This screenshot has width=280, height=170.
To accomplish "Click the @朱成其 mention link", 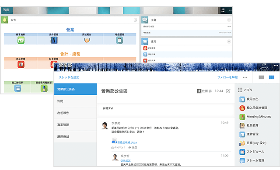I will tap(126, 160).
